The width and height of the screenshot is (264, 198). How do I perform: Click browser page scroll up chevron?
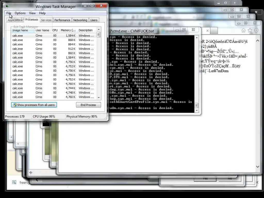tap(258, 41)
